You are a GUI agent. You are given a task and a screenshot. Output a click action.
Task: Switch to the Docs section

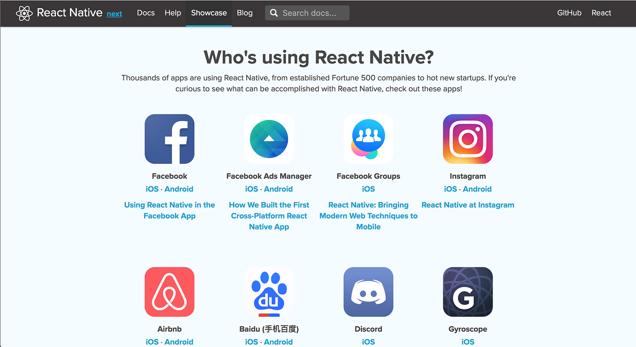[x=145, y=13]
